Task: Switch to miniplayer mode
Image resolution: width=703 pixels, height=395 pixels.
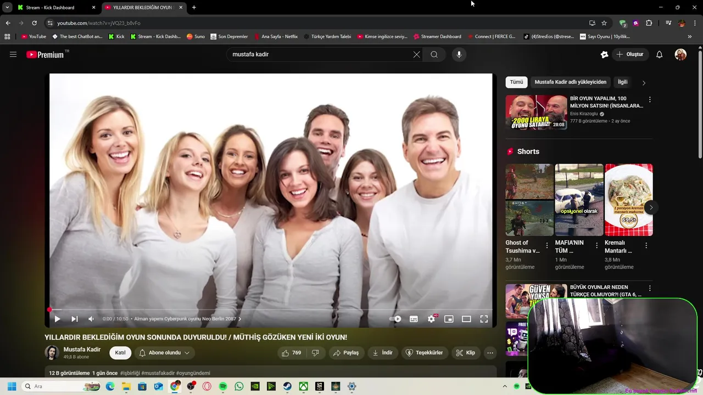Action: pos(449,319)
